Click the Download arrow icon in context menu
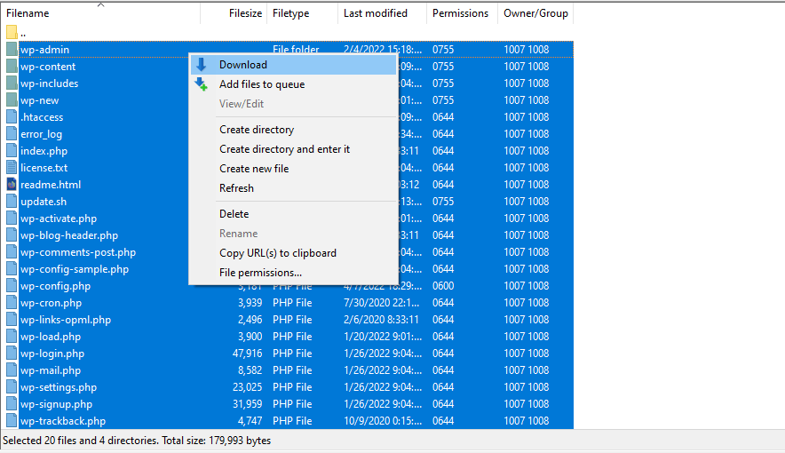785x453 pixels. (x=202, y=65)
